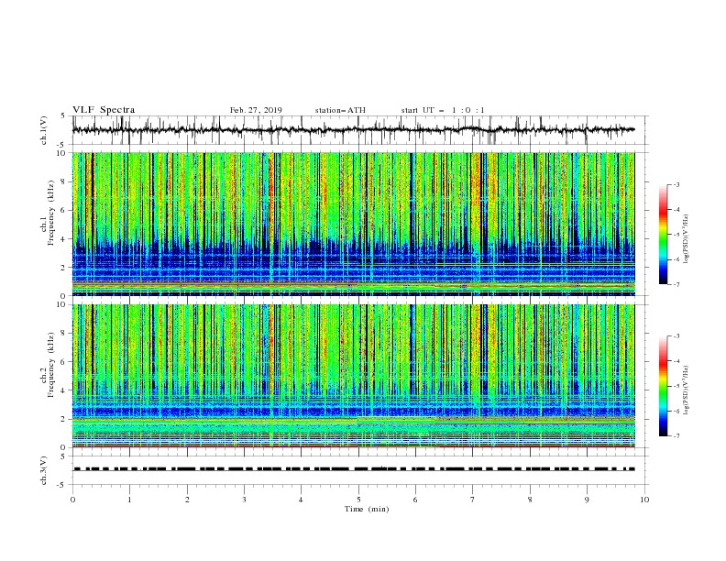Click time axis tick label "7"

[x=473, y=500]
